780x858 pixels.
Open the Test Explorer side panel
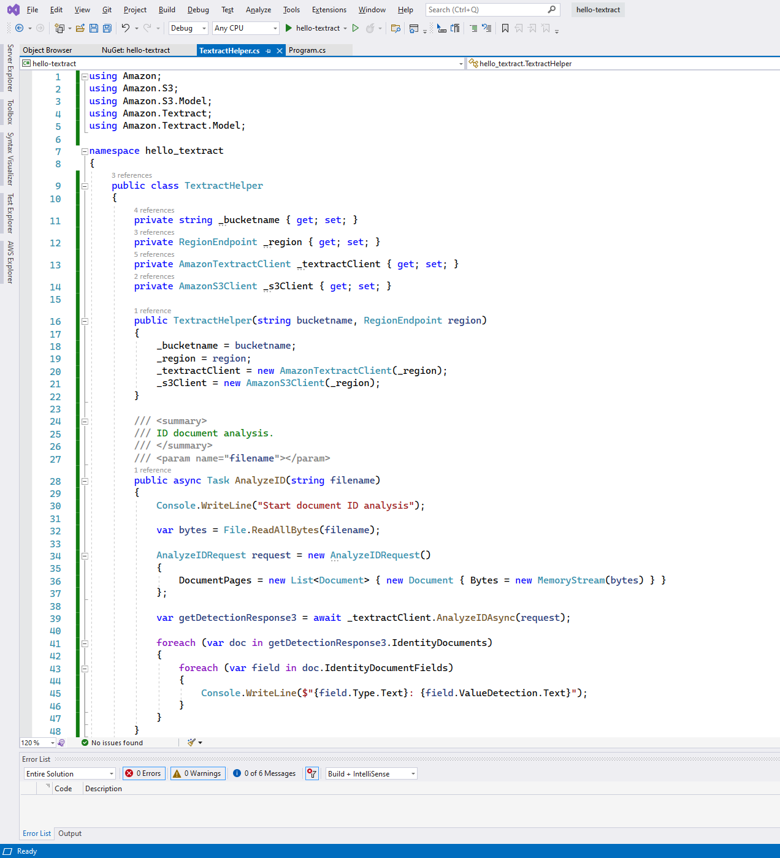click(x=10, y=213)
